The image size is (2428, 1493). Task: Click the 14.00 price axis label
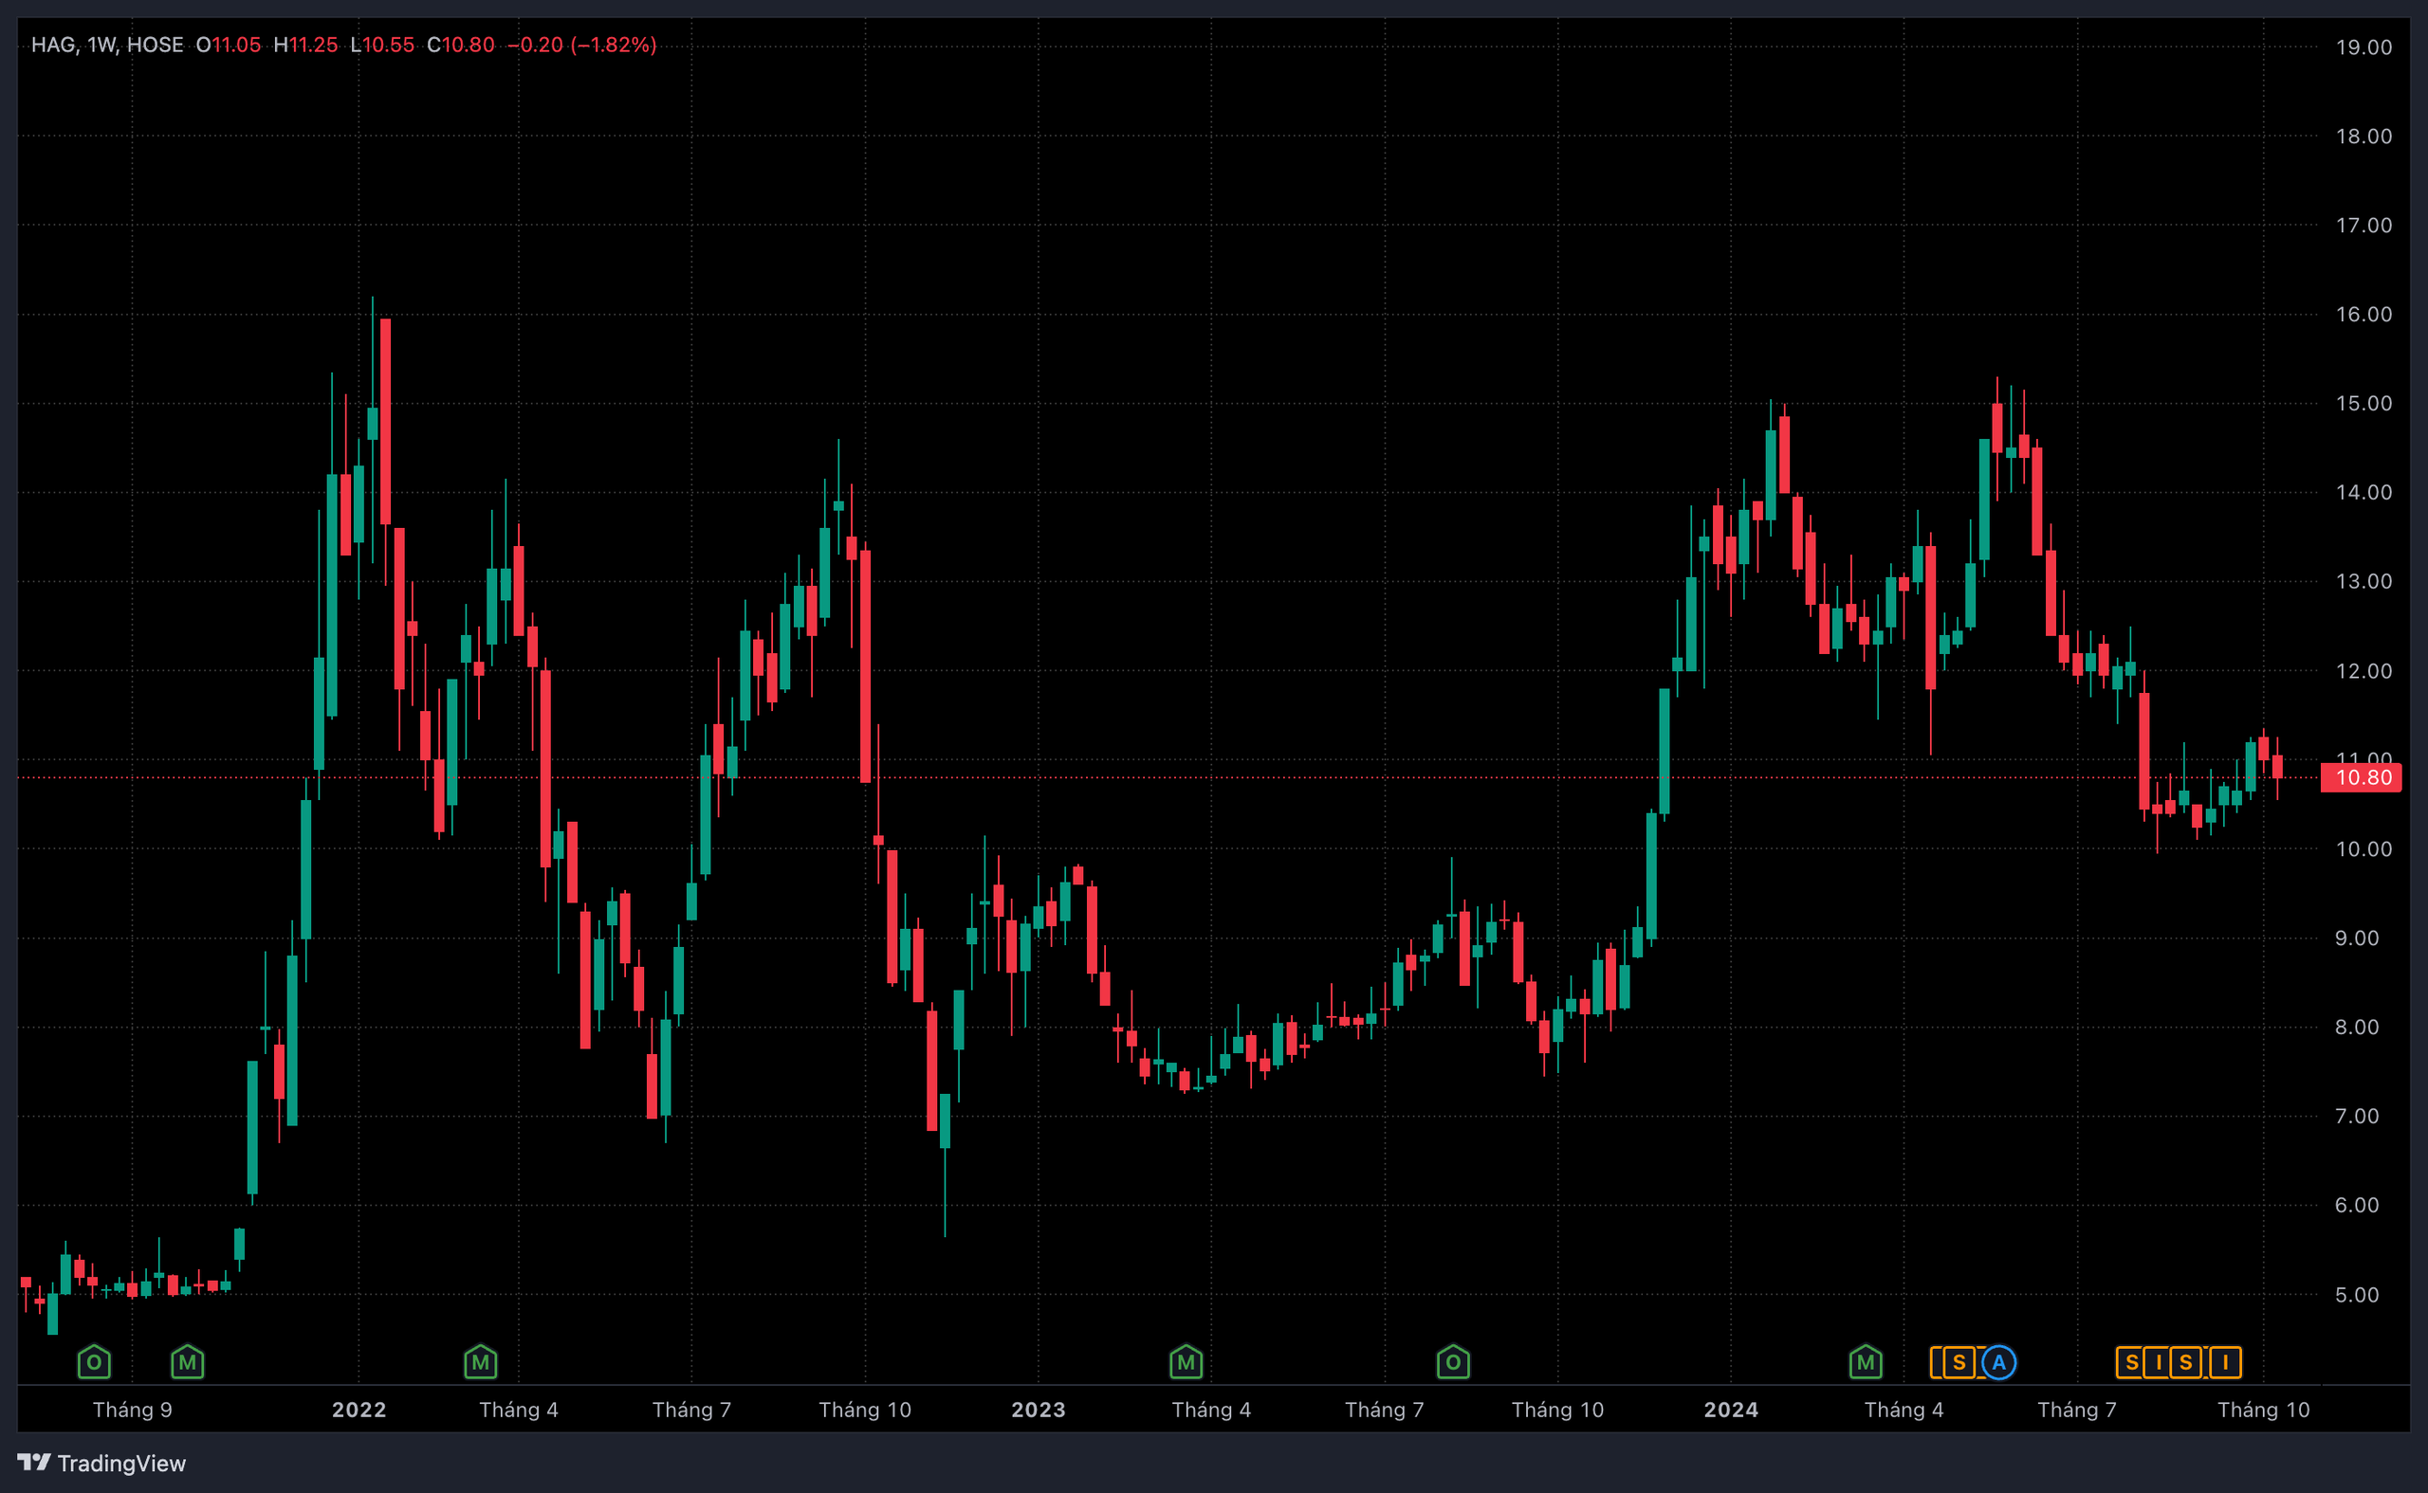pos(2363,492)
